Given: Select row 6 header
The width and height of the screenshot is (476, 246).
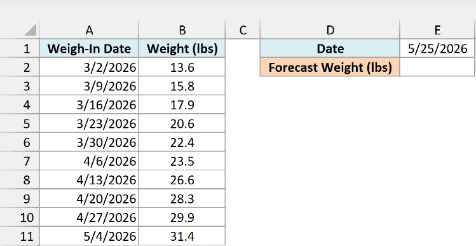Looking at the screenshot, I should click(20, 142).
